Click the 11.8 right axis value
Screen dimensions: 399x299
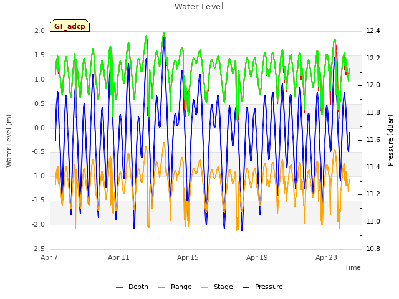click(x=373, y=112)
